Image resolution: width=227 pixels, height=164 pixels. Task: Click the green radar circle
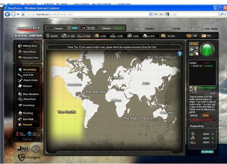tap(207, 50)
